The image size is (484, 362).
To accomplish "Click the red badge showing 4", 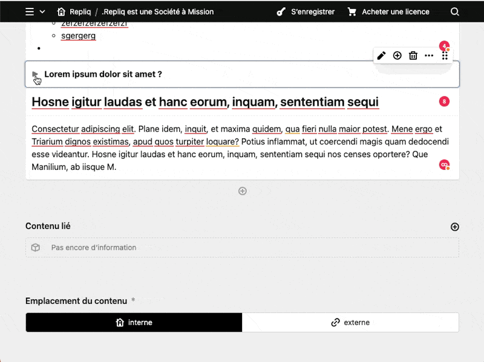I will click(444, 46).
